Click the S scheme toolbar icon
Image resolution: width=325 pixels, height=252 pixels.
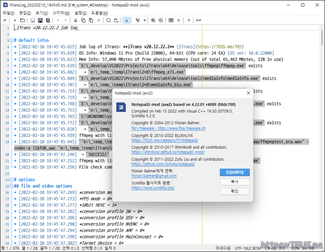point(178,20)
